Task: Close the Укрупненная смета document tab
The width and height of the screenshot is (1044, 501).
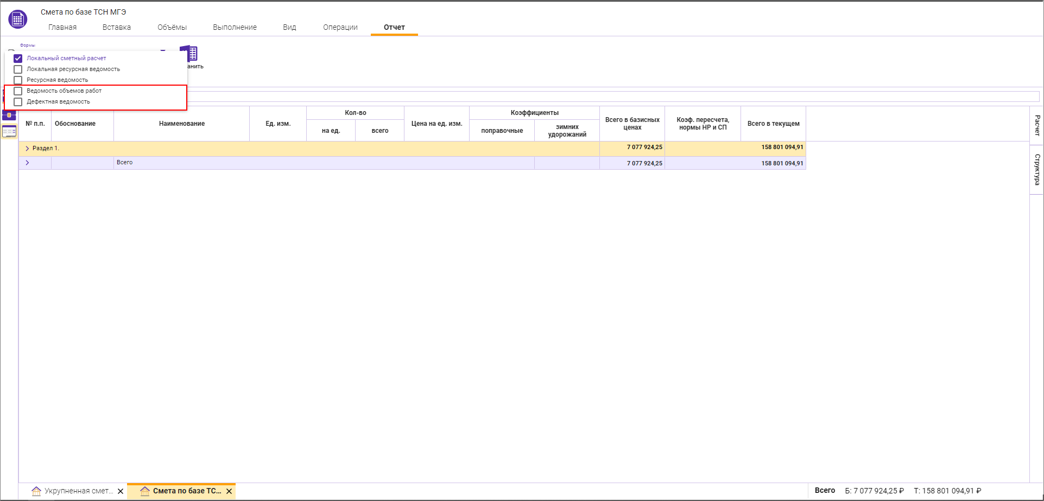Action: click(121, 491)
